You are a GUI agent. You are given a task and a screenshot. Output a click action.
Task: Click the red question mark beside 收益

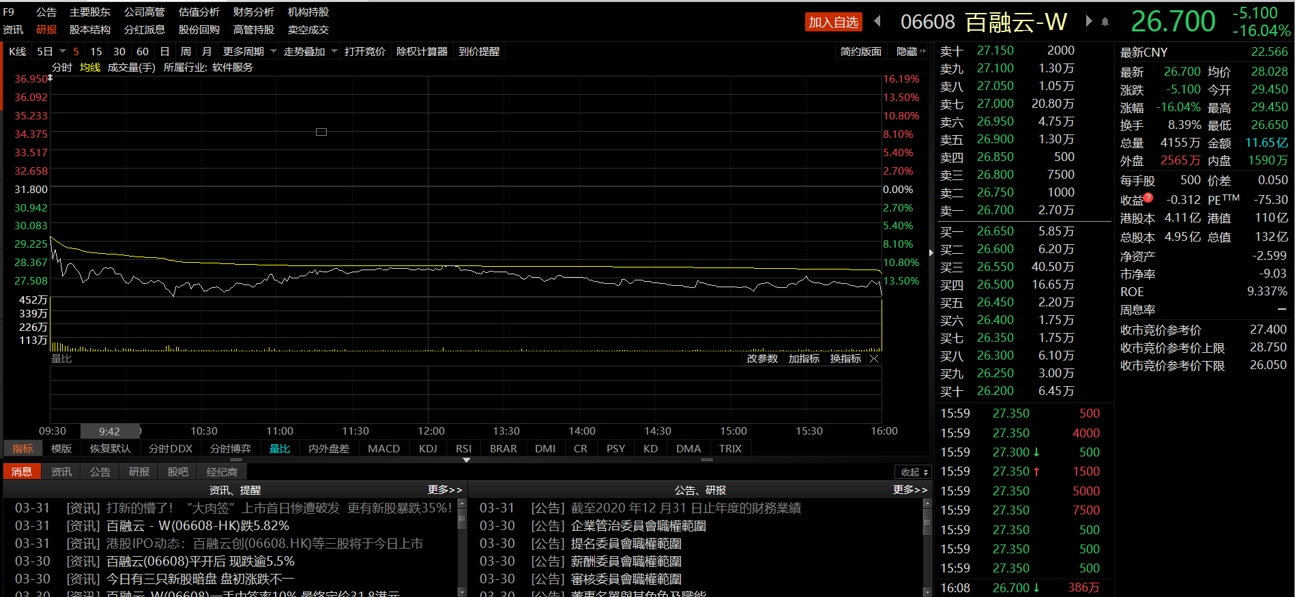coord(1148,198)
